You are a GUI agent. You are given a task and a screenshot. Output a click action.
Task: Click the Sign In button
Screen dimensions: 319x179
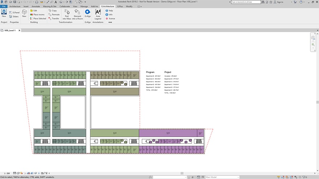tap(278, 2)
